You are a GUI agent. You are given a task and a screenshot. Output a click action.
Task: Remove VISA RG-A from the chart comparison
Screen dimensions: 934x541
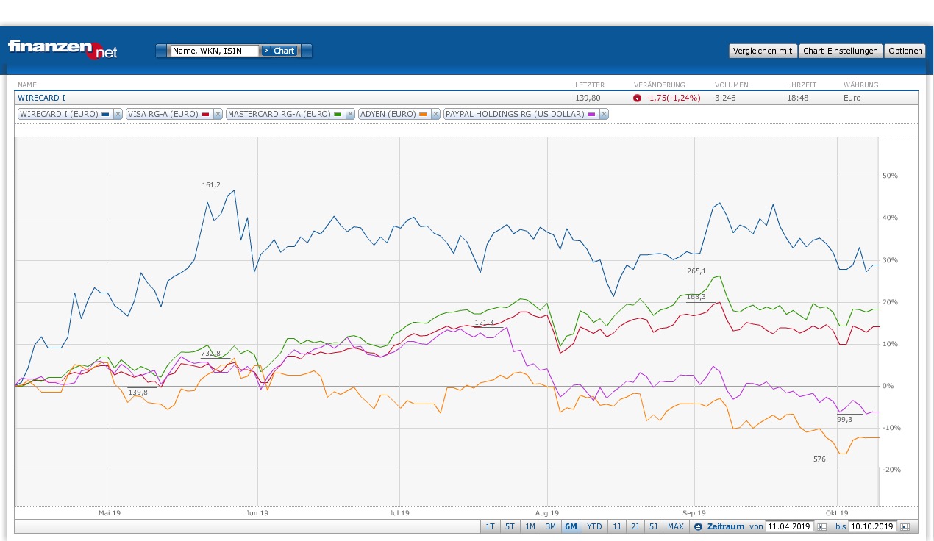pyautogui.click(x=217, y=114)
